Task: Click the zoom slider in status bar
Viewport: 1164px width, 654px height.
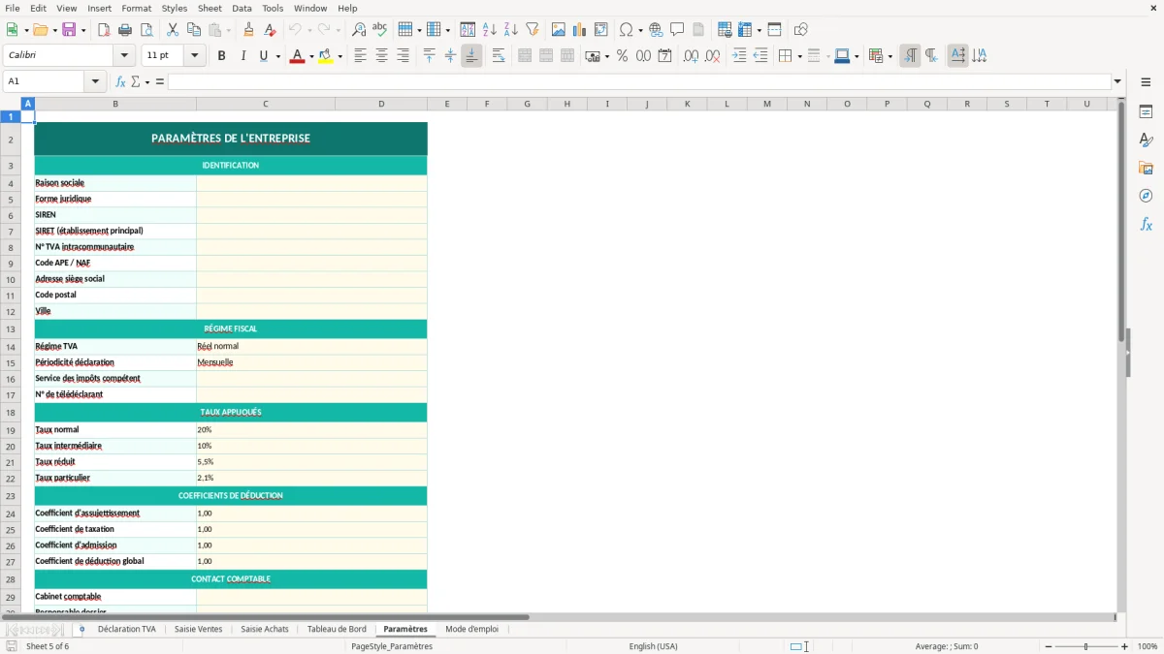Action: click(1086, 646)
